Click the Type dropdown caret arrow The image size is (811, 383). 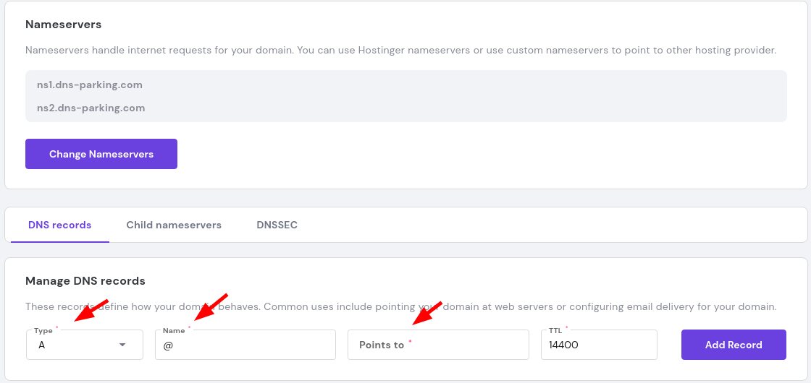tap(122, 345)
